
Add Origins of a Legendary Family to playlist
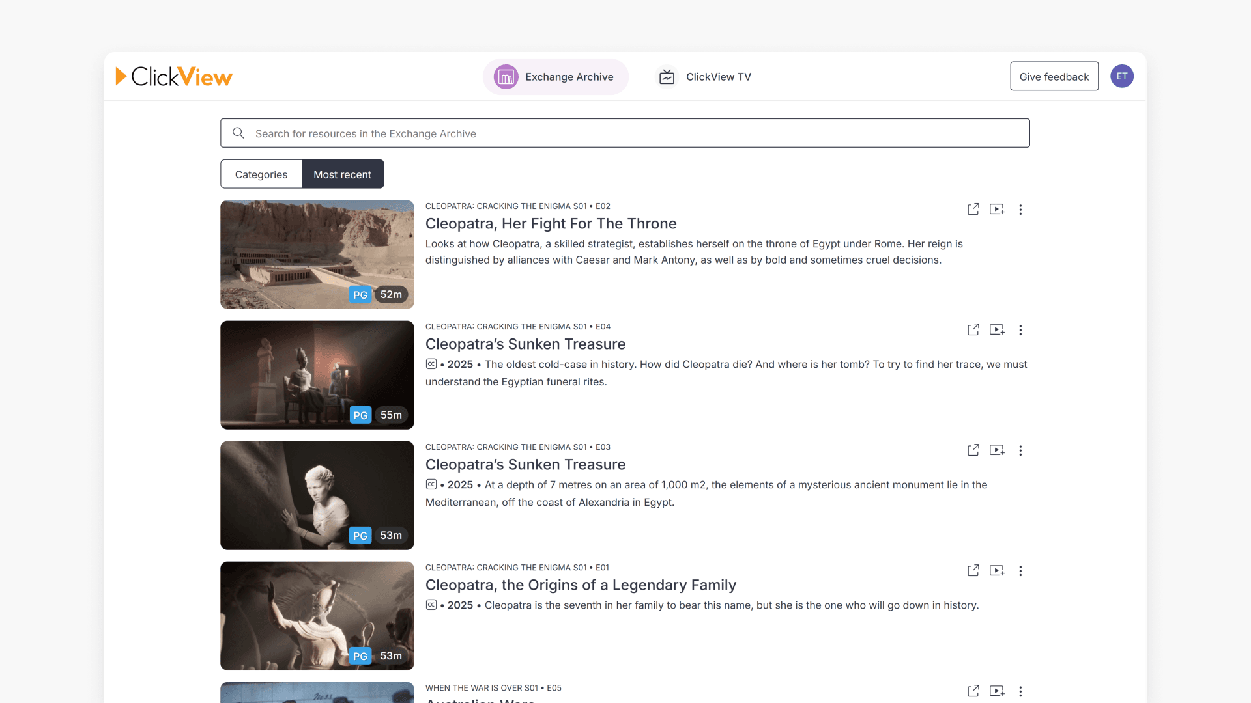click(997, 571)
